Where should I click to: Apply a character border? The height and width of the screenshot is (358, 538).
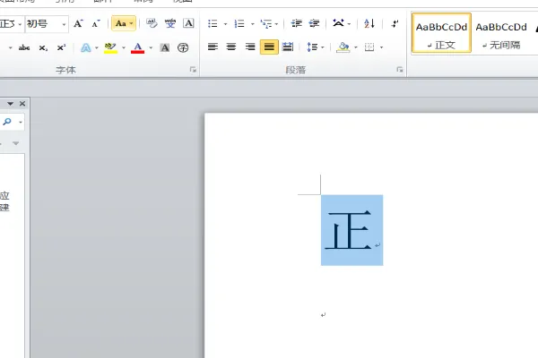point(187,23)
